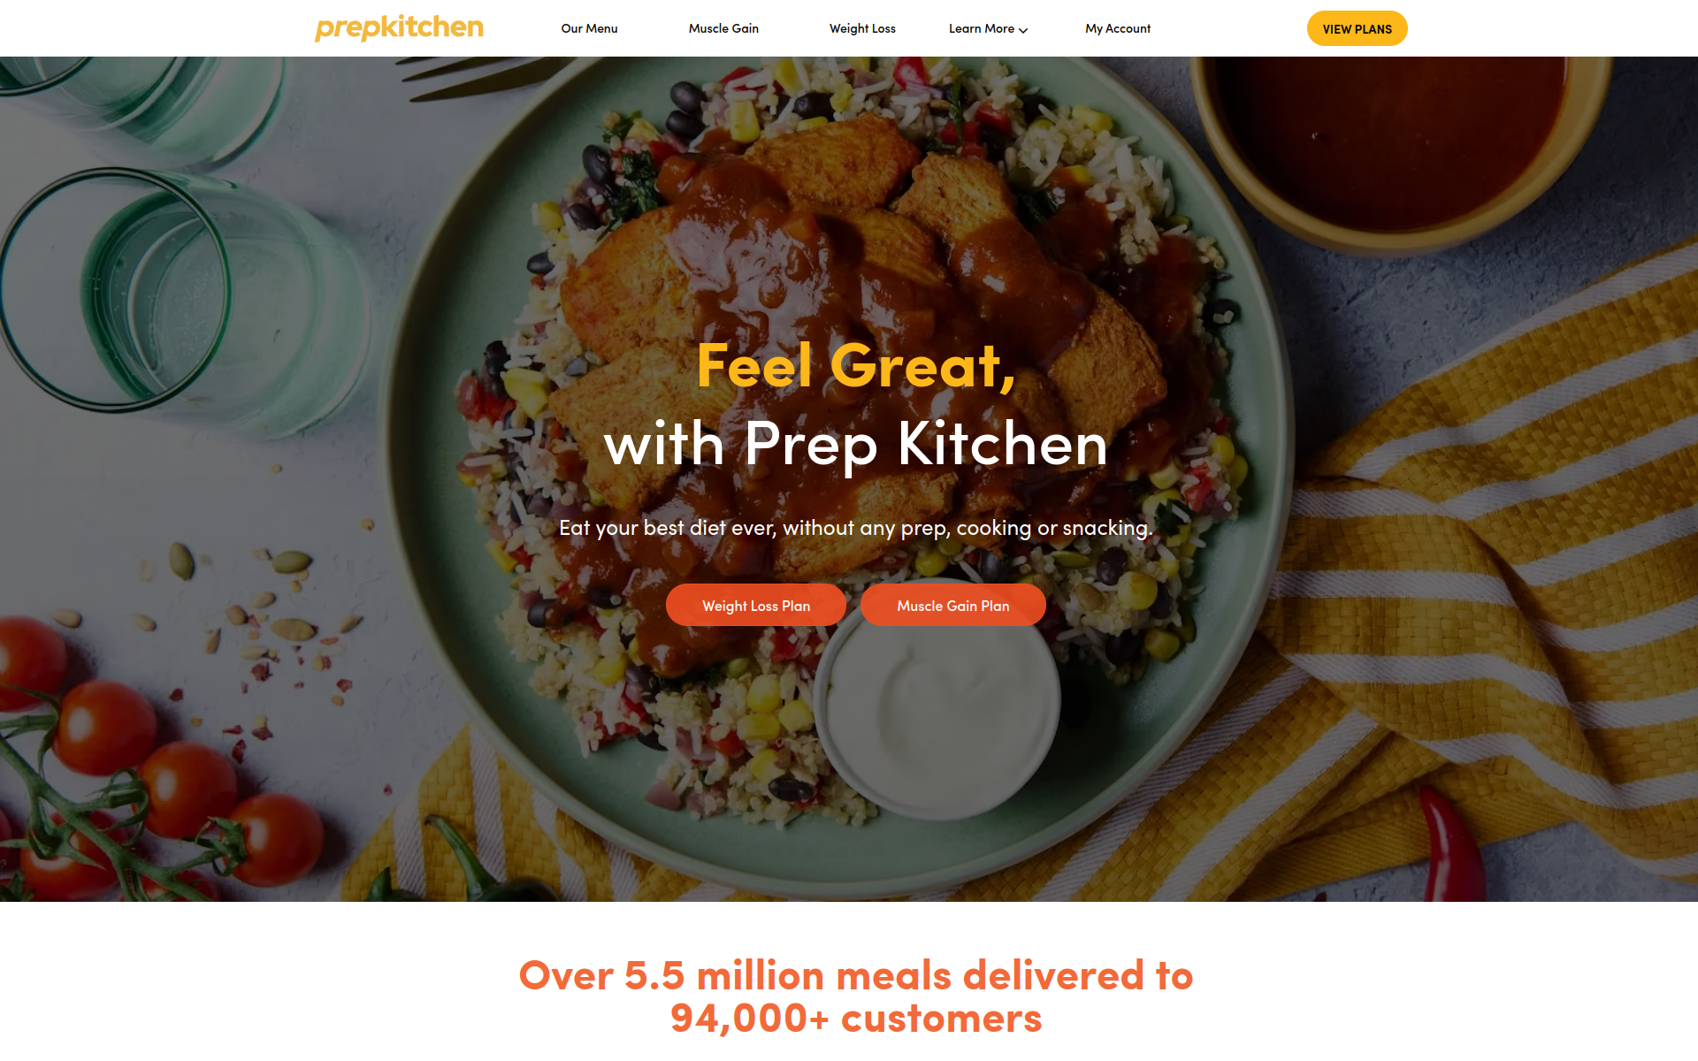
Task: Click the "Feel Great," yellow heading
Action: click(855, 365)
